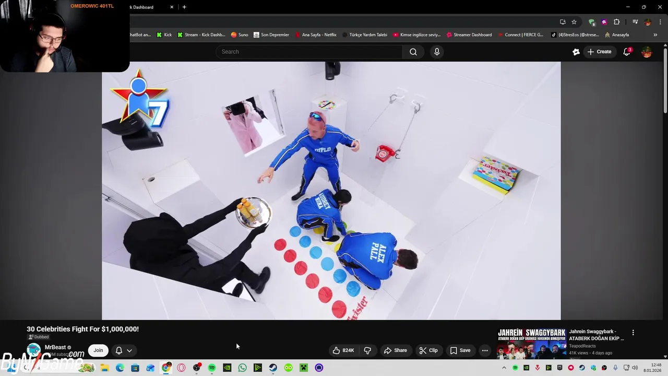Open YouTube account avatar menu
The image size is (668, 376).
pyautogui.click(x=647, y=52)
